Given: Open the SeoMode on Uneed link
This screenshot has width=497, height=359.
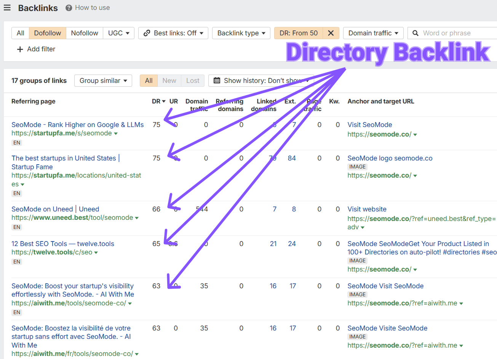Looking at the screenshot, I should (55, 209).
